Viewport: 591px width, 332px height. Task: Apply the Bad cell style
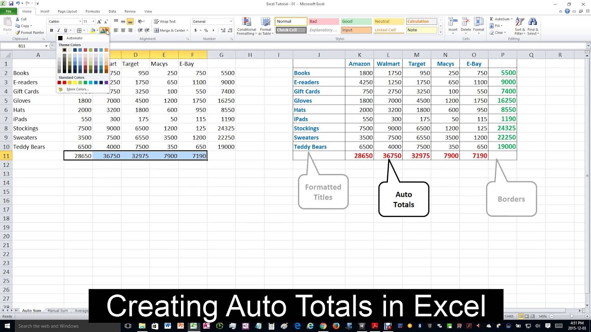coord(323,21)
